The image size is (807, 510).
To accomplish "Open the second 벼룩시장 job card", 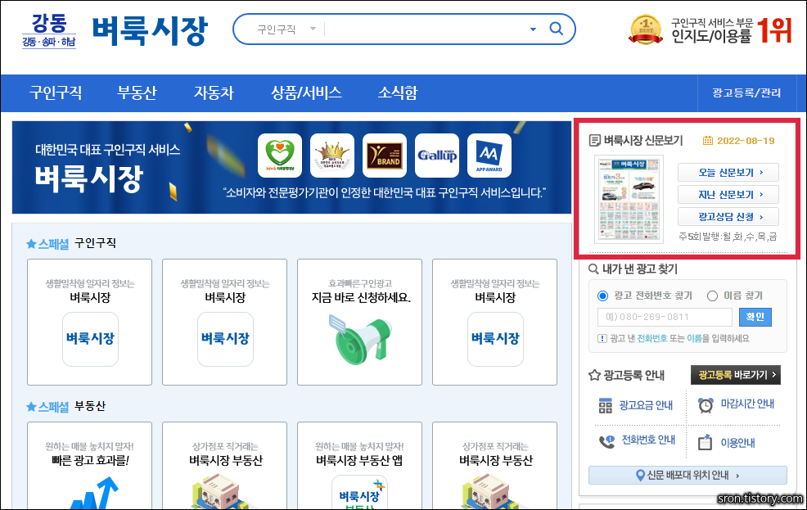I will 225,323.
